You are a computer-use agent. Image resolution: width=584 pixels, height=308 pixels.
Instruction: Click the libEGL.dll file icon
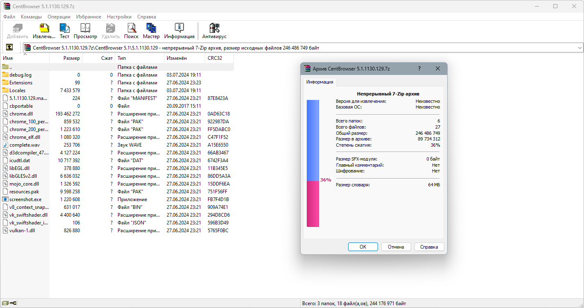click(x=5, y=168)
